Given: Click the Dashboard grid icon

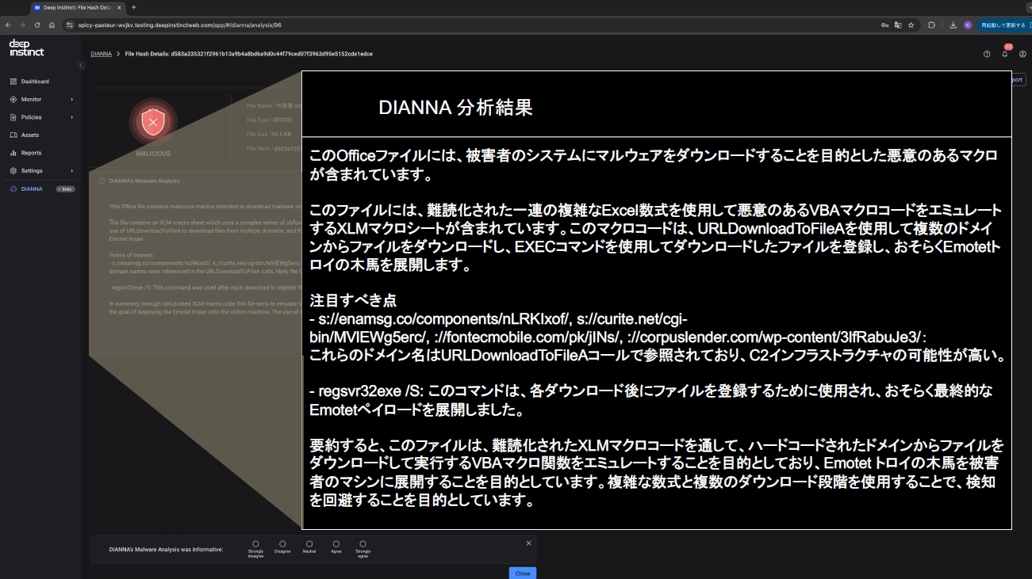Looking at the screenshot, I should [x=13, y=82].
